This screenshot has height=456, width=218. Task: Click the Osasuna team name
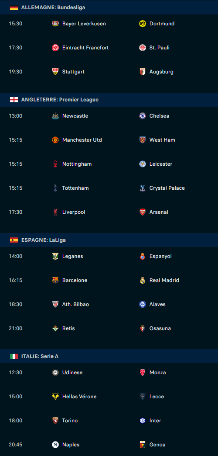tap(160, 328)
